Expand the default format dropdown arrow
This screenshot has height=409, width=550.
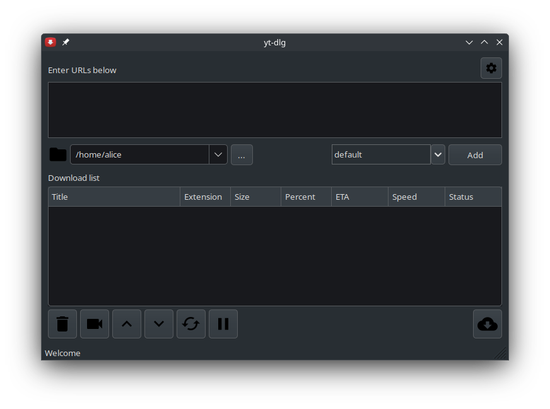438,154
